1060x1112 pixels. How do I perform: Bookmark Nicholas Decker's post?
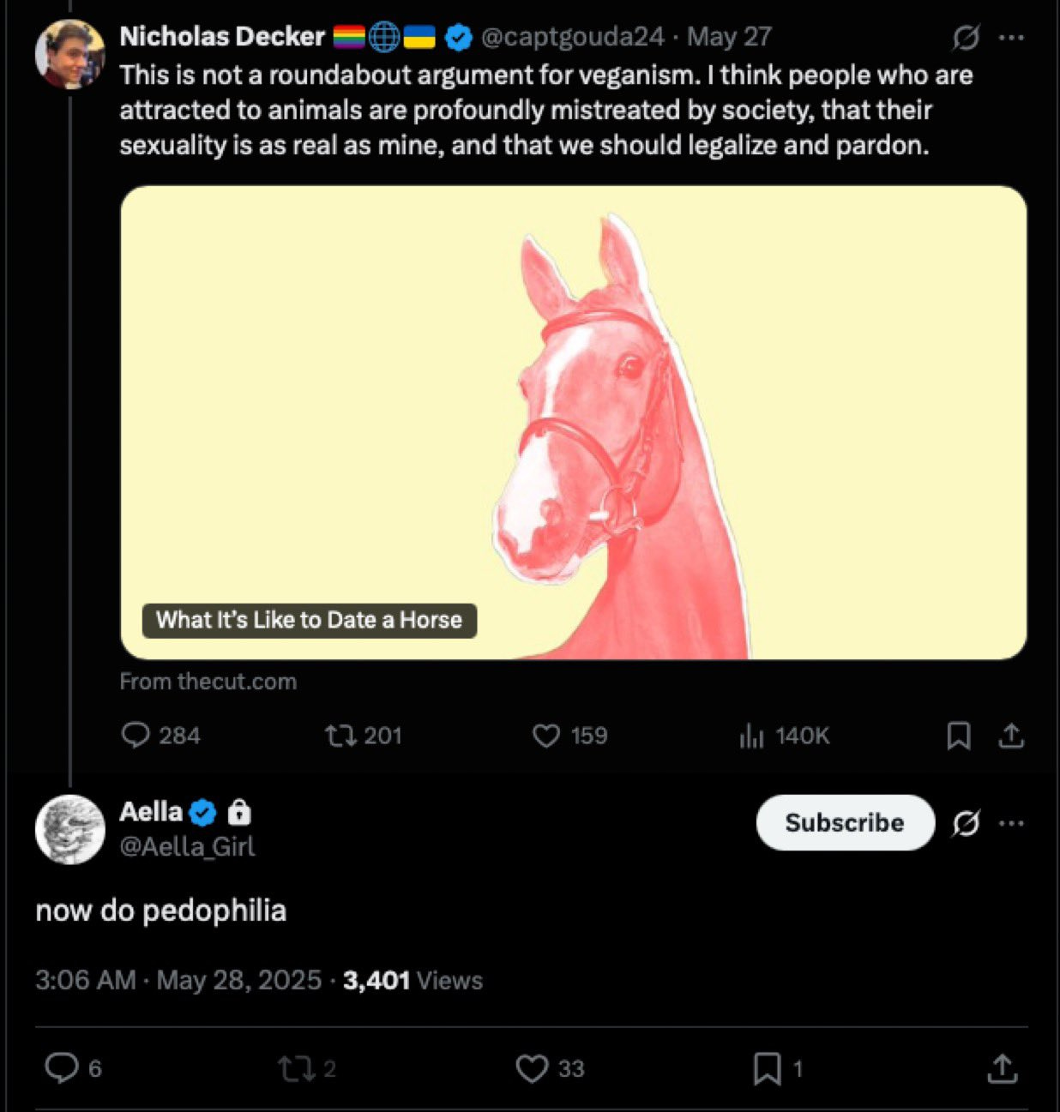click(x=958, y=736)
